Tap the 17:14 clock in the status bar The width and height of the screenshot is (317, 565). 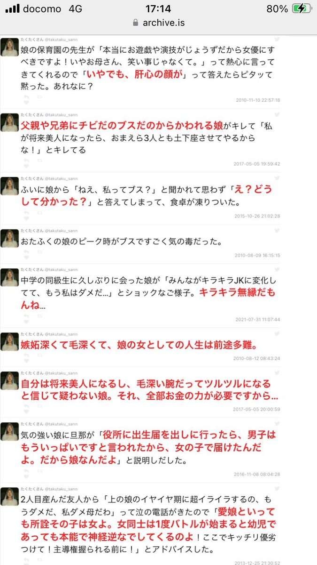coord(158,9)
